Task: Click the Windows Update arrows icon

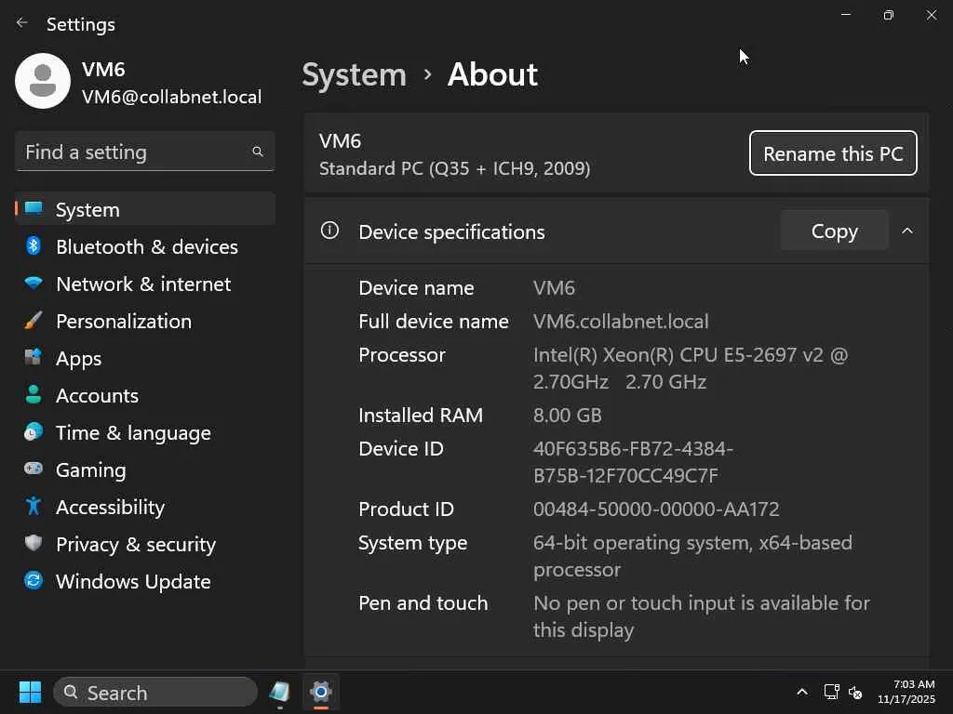Action: (x=34, y=581)
